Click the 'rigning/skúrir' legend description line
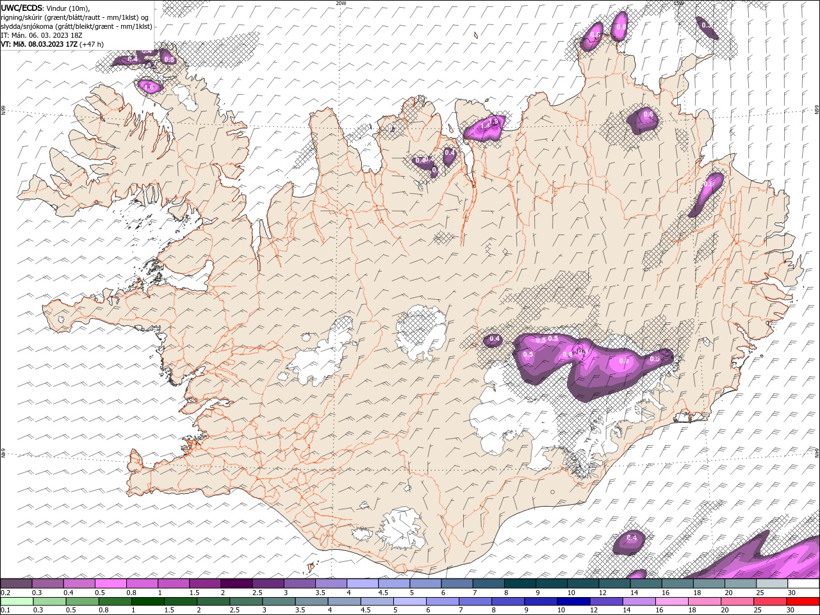Screen dimensions: 820x615 75,17
